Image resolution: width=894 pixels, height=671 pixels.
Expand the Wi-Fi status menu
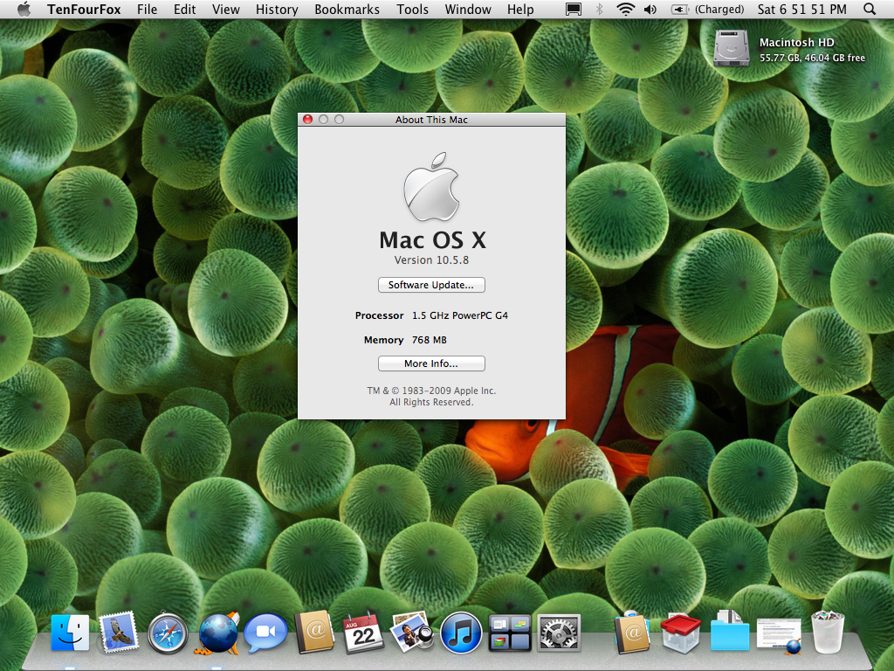click(x=625, y=10)
